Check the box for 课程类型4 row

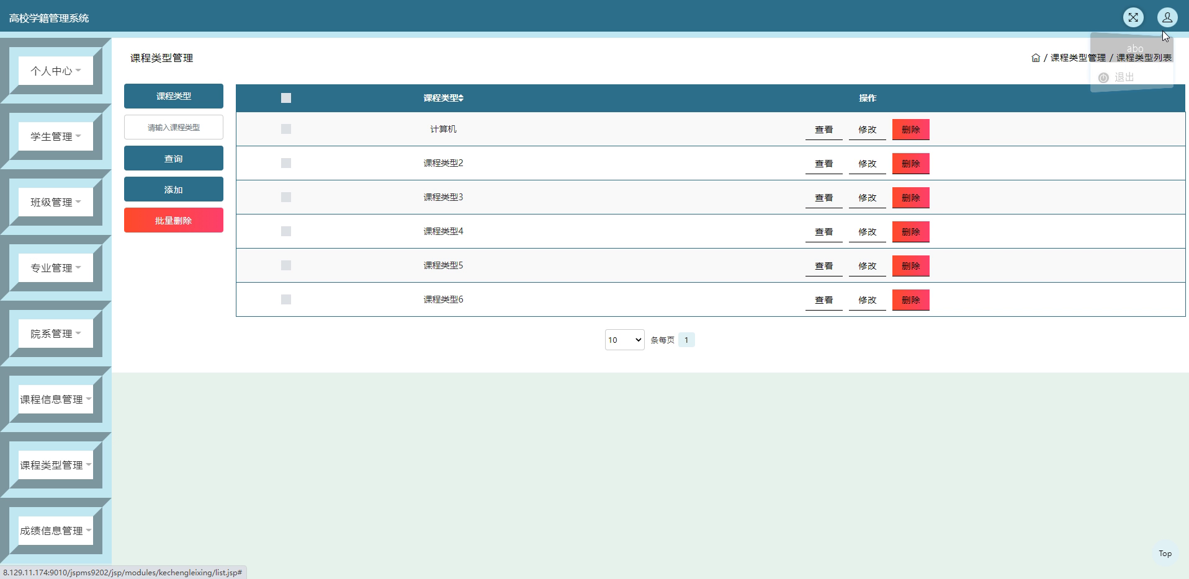pos(286,231)
